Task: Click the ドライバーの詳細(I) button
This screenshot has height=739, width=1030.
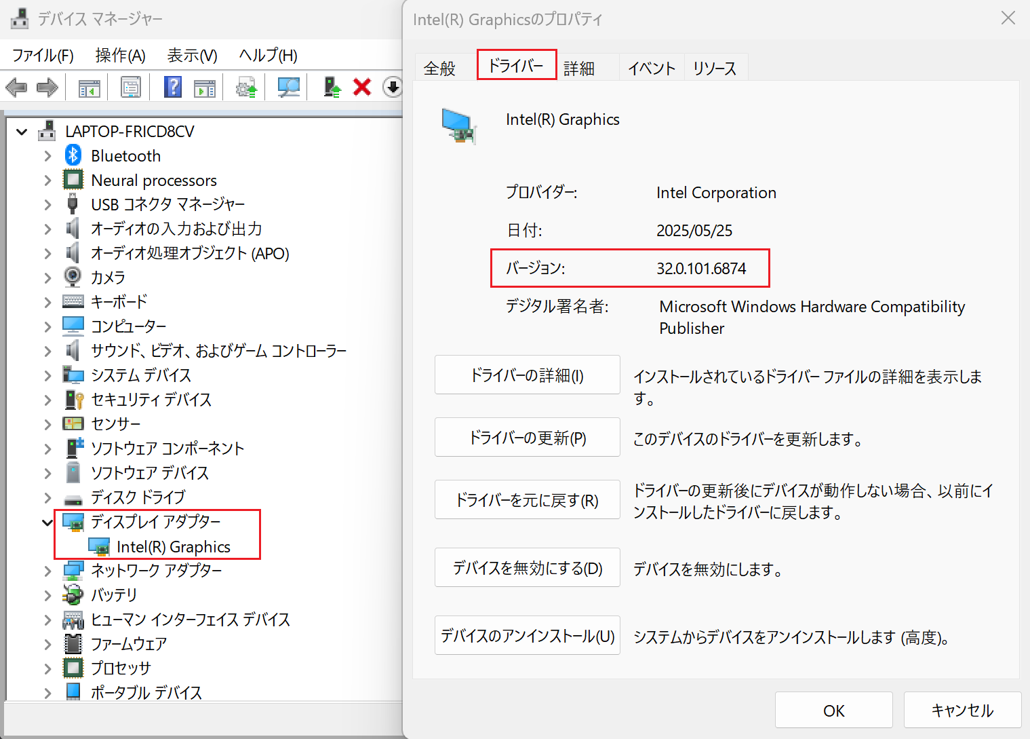Action: (528, 375)
